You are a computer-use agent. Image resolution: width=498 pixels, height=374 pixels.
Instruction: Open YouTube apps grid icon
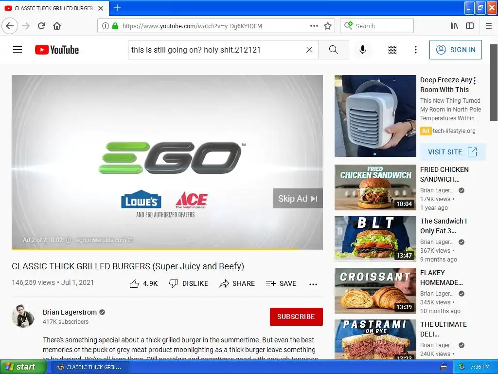[392, 50]
